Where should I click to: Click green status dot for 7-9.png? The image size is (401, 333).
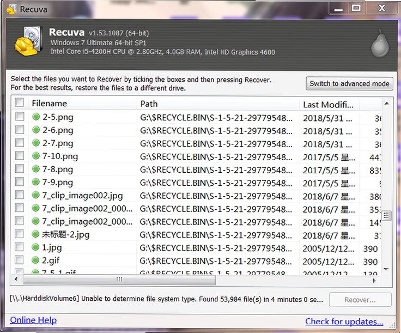(x=36, y=182)
